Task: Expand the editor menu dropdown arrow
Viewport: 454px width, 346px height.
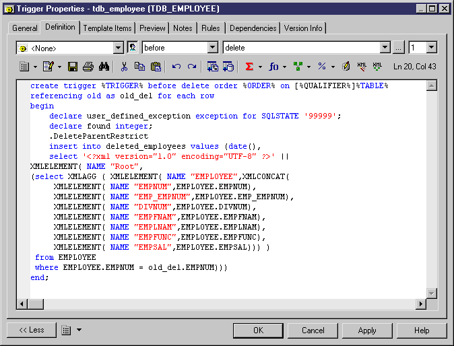Action: click(35, 67)
